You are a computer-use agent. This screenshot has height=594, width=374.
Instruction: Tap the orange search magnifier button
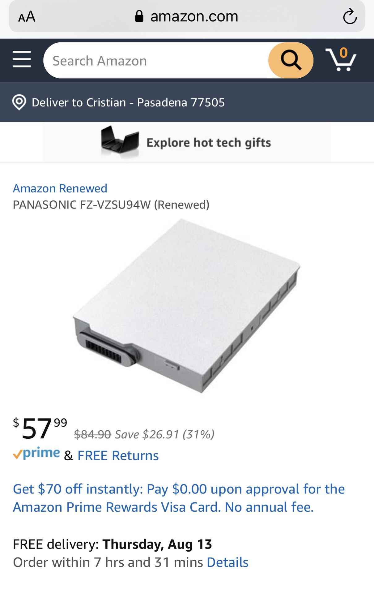(291, 60)
